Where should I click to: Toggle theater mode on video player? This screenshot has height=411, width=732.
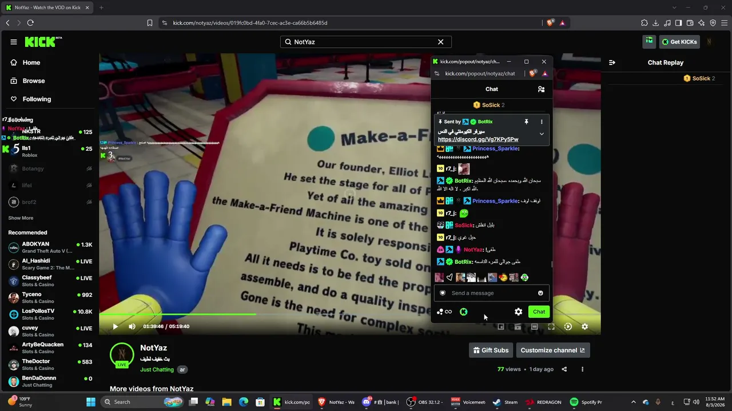click(534, 327)
